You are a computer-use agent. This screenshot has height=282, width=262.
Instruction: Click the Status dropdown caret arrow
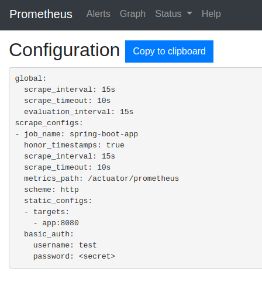click(189, 13)
